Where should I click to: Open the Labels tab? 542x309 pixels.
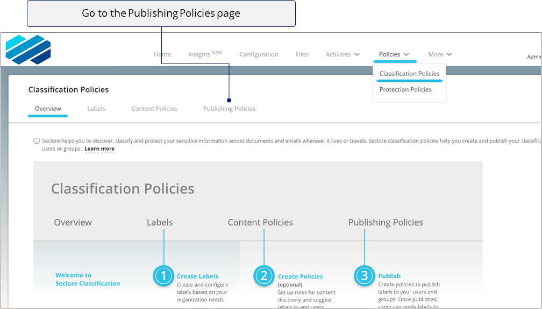tap(96, 109)
